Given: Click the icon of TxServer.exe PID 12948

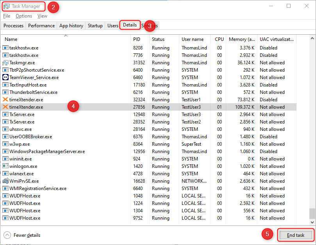Looking at the screenshot, I should pos(5,115).
